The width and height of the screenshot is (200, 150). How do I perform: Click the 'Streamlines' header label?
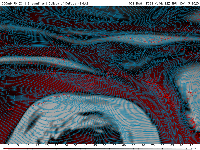[36, 3]
